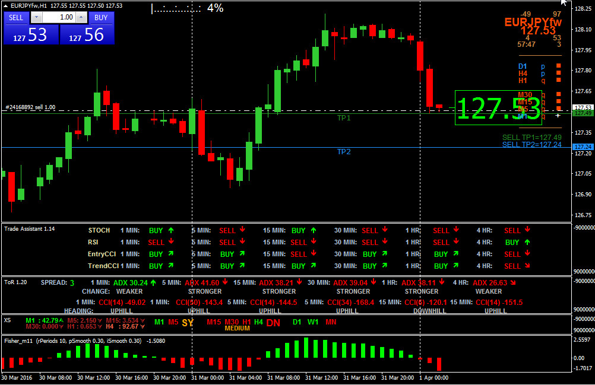Click the 4% indicator label at top
The width and height of the screenshot is (595, 385).
(215, 8)
